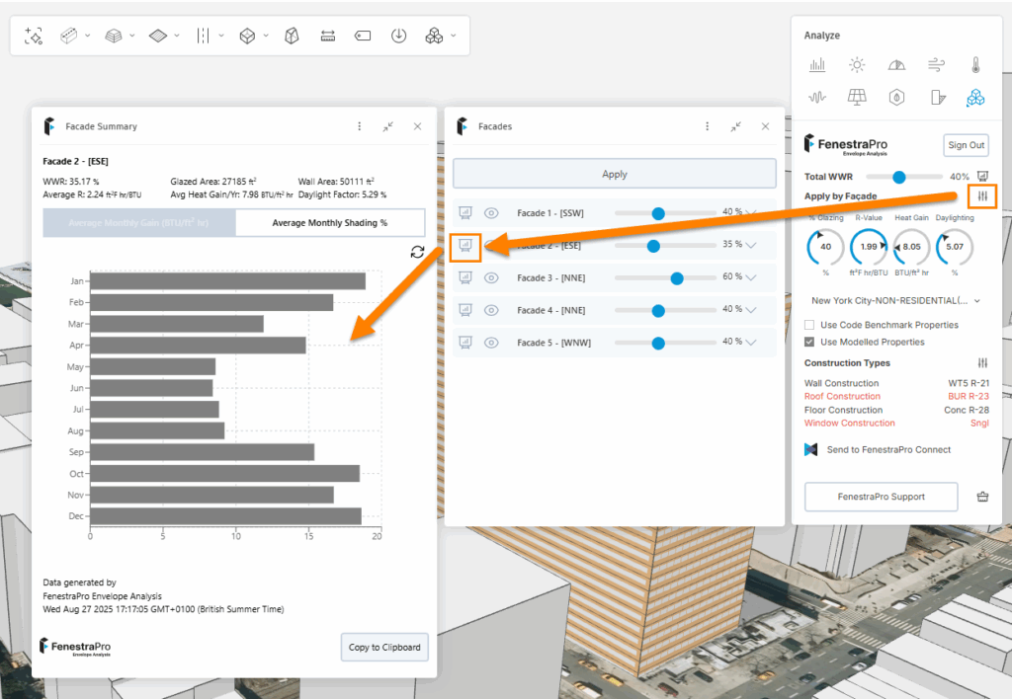Open the Solar panel energy analysis
Image resolution: width=1012 pixels, height=699 pixels.
tap(857, 98)
